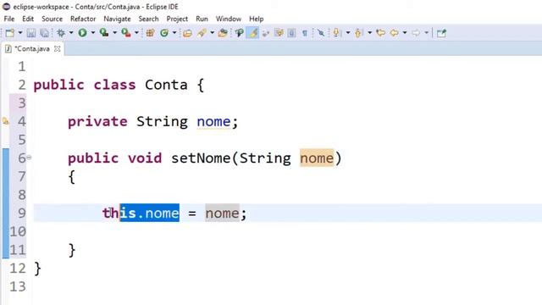Viewport: 542px width, 305px height.
Task: Click 'nome' right of the equals sign
Action: coord(222,213)
